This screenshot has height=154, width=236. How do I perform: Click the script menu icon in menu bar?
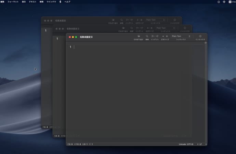pos(60,2)
